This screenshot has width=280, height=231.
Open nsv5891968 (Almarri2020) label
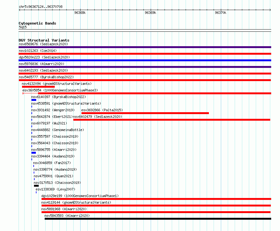pyautogui.click(x=64, y=209)
